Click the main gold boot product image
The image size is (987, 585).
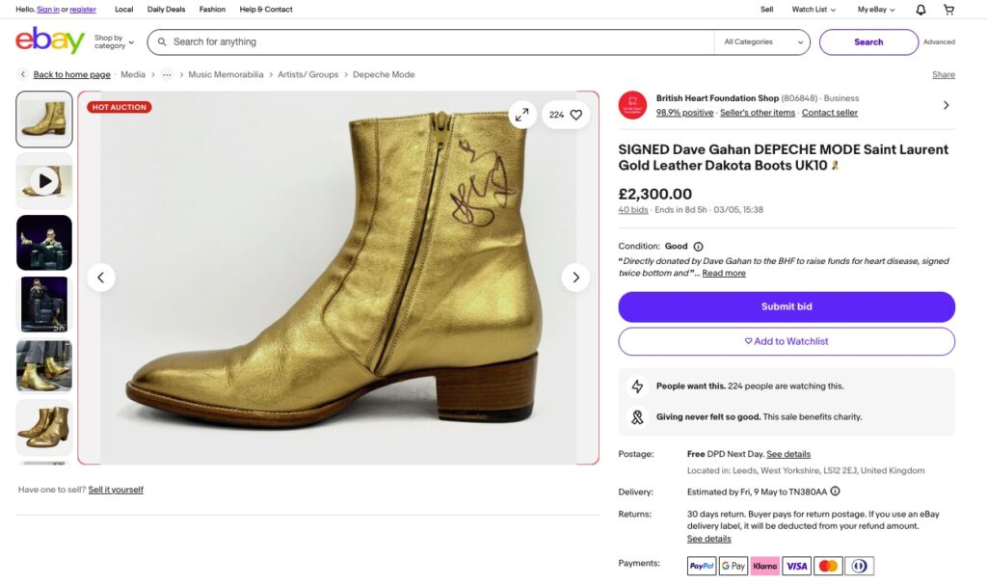[x=338, y=278]
